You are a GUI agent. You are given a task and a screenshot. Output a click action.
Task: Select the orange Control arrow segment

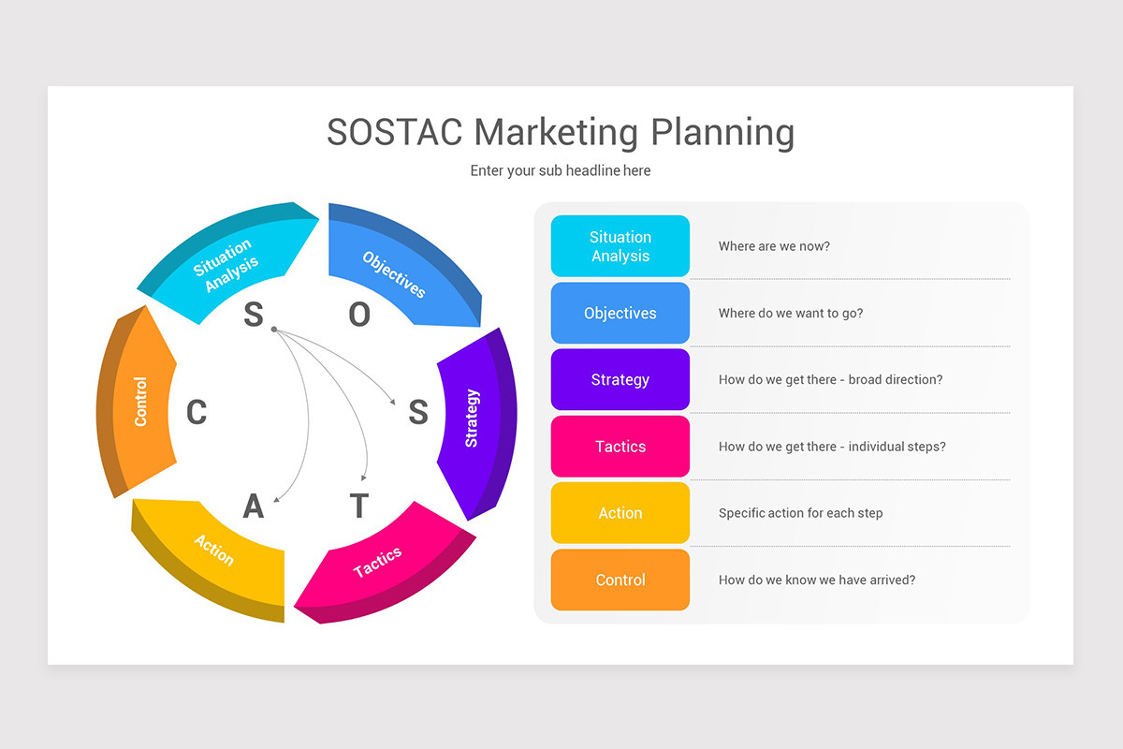click(x=140, y=402)
